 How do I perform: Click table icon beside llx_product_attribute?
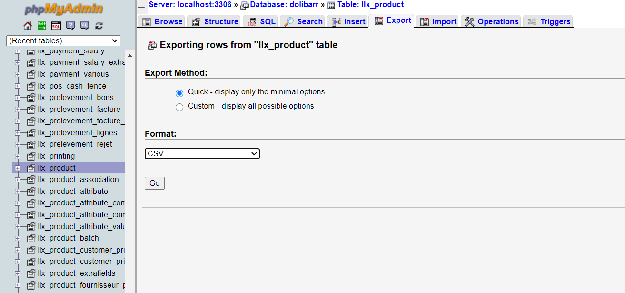tap(31, 192)
